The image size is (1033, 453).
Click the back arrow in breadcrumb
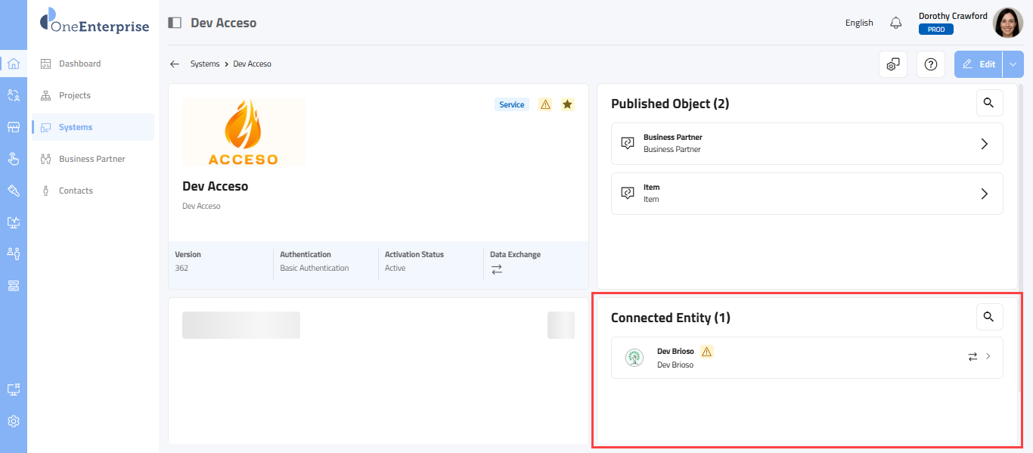click(x=175, y=64)
